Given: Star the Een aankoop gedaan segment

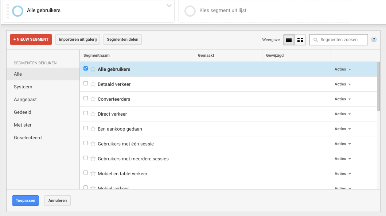Looking at the screenshot, I should (93, 129).
